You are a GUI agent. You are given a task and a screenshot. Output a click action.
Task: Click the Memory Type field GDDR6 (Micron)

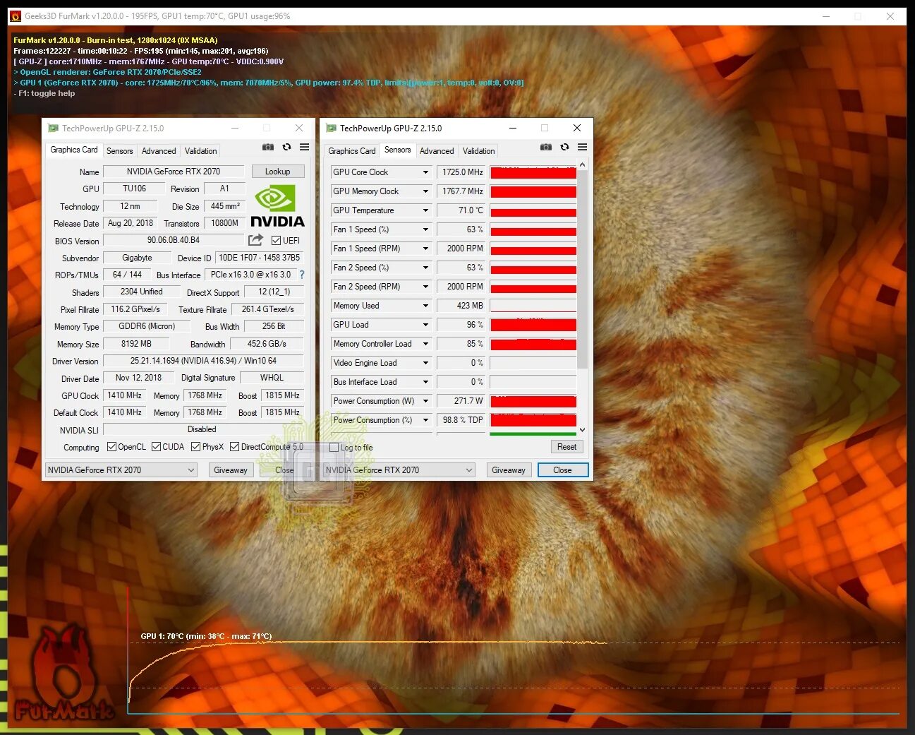click(x=147, y=326)
